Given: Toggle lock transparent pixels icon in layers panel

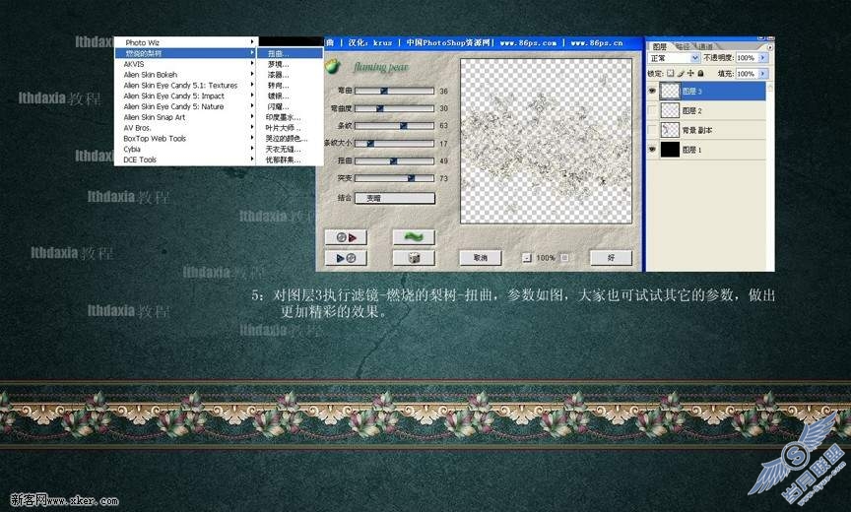Looking at the screenshot, I should [x=671, y=73].
